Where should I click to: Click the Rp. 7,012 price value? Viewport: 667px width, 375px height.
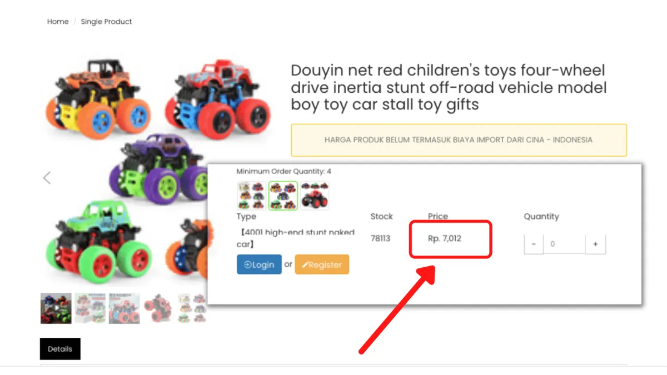click(445, 238)
